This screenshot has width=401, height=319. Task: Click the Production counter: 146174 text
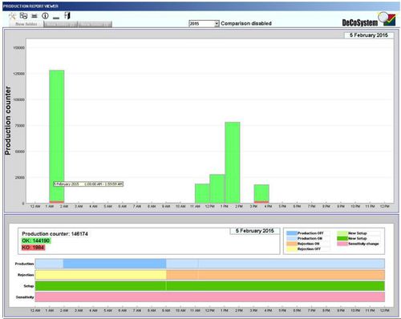[55, 234]
